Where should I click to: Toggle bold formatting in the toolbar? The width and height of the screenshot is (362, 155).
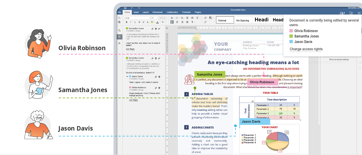(127, 22)
